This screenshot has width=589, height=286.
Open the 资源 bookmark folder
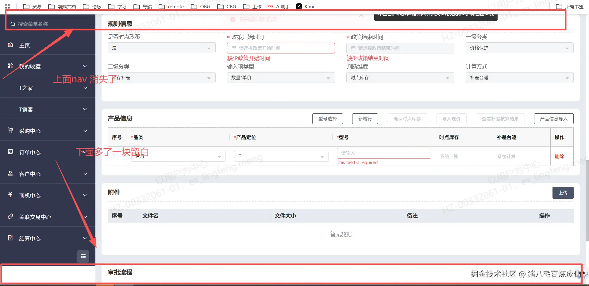pos(32,6)
